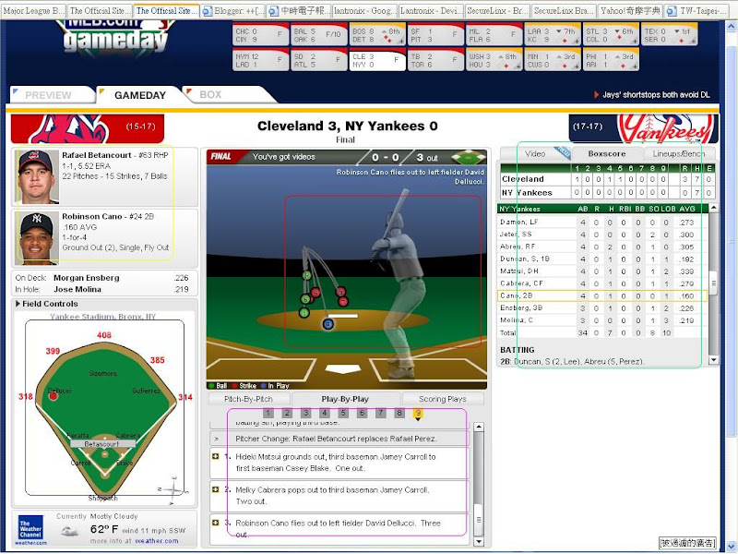The width and height of the screenshot is (738, 554).
Task: Click Jose Molina in-hole name
Action: (77, 289)
